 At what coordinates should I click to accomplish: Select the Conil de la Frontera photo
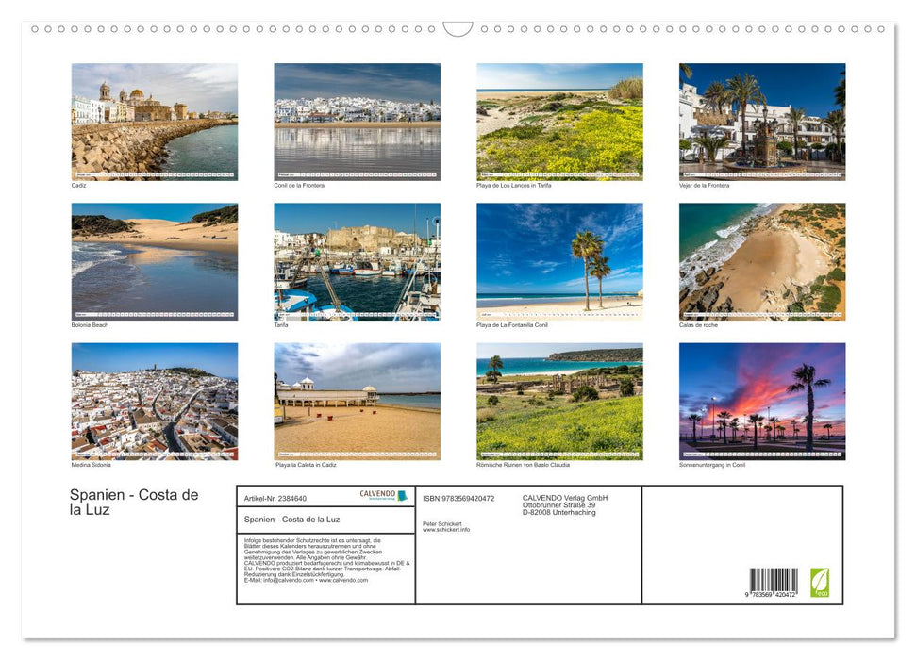click(x=357, y=122)
